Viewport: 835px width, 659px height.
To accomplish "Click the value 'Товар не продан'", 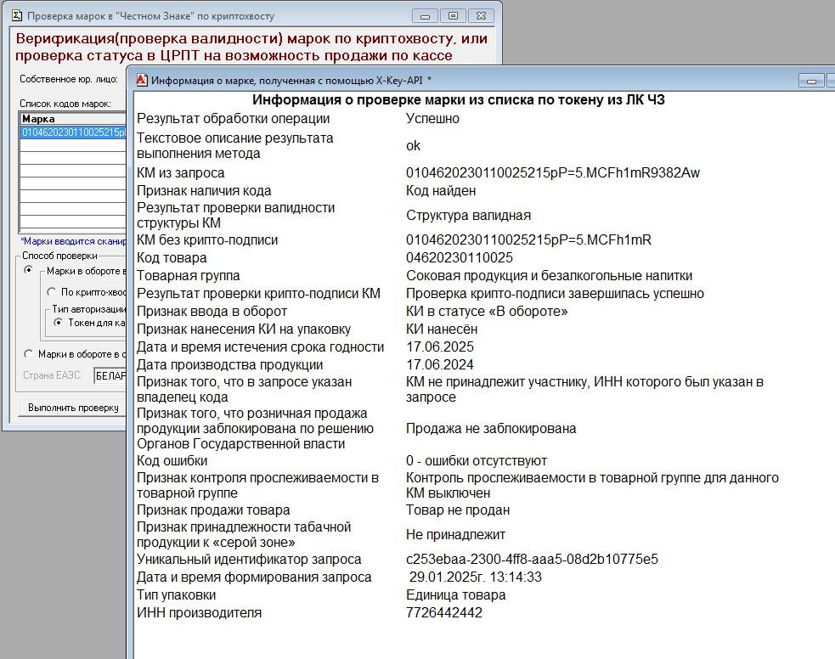I will (x=458, y=510).
